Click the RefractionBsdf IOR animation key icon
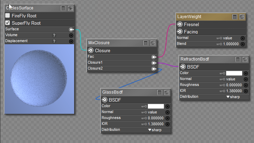This screenshot has height=143, width=254. pyautogui.click(x=222, y=91)
